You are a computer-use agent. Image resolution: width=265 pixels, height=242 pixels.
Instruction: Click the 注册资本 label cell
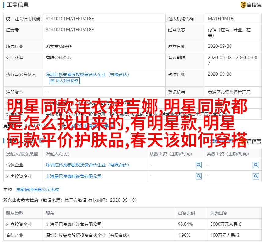point(23,92)
